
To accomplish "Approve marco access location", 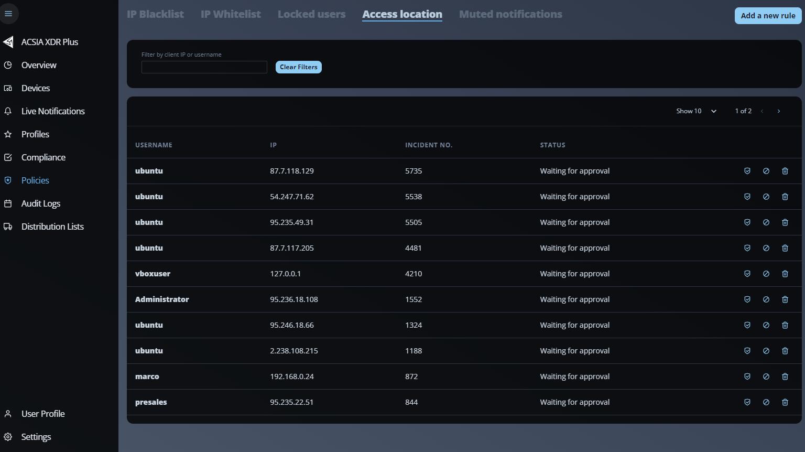I will pyautogui.click(x=747, y=376).
